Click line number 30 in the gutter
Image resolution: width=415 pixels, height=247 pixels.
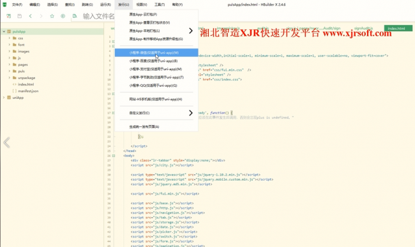pyautogui.click(x=109, y=175)
